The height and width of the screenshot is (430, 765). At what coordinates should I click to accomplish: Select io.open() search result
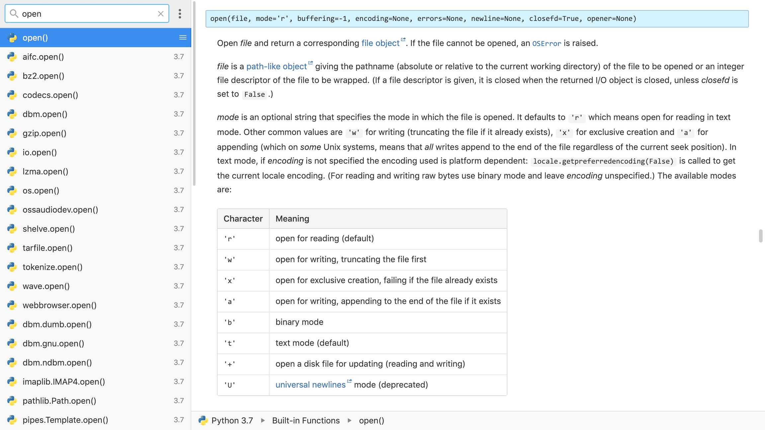coord(40,152)
